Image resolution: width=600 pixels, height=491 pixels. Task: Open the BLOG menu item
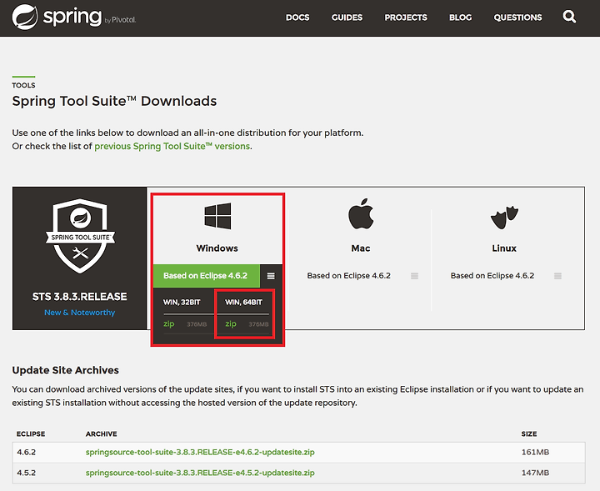point(460,18)
